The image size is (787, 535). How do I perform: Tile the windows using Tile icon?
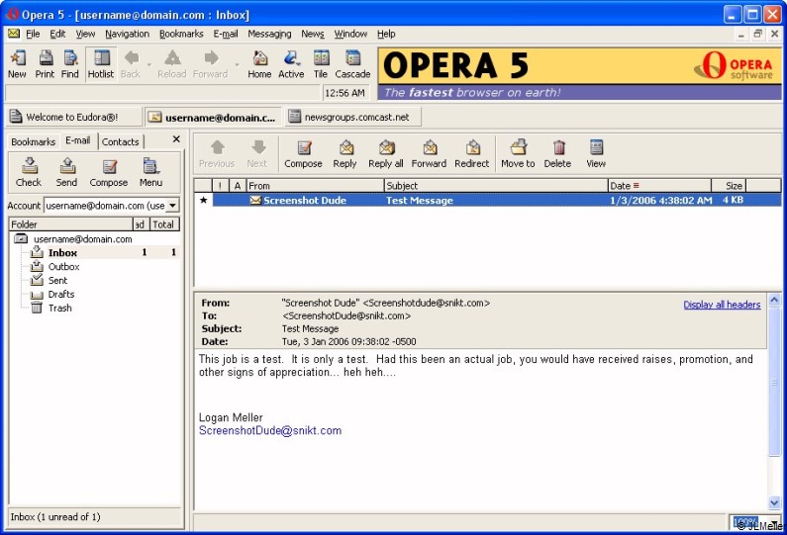click(x=321, y=63)
